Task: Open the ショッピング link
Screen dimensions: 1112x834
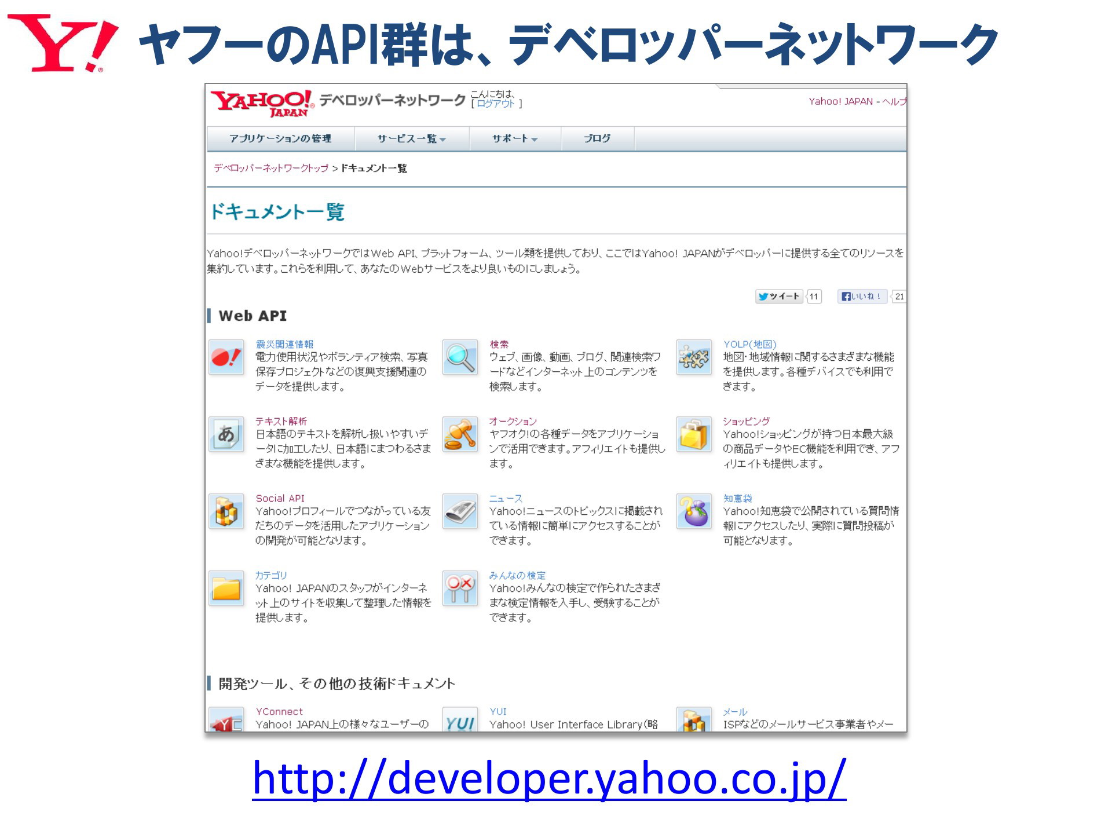Action: 746,421
